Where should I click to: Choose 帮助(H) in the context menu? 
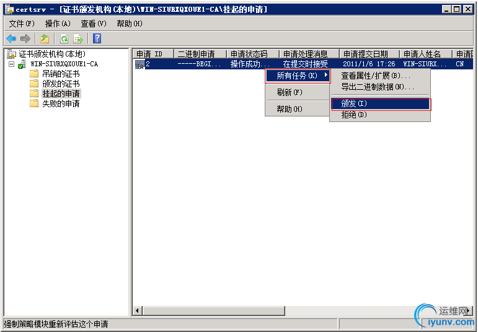(298, 109)
